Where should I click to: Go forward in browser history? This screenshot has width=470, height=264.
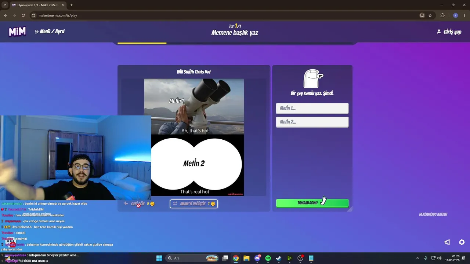click(14, 15)
